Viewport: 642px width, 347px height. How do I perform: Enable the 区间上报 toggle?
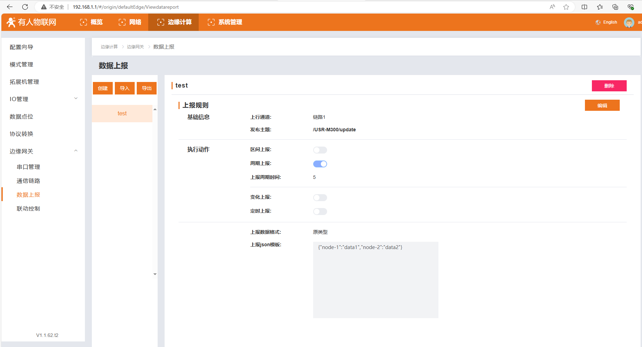(320, 150)
